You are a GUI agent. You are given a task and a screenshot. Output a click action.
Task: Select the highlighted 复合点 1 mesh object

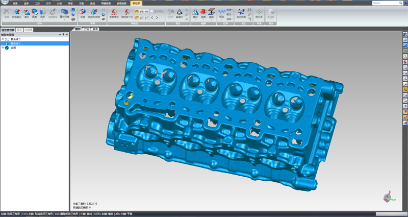point(15,43)
